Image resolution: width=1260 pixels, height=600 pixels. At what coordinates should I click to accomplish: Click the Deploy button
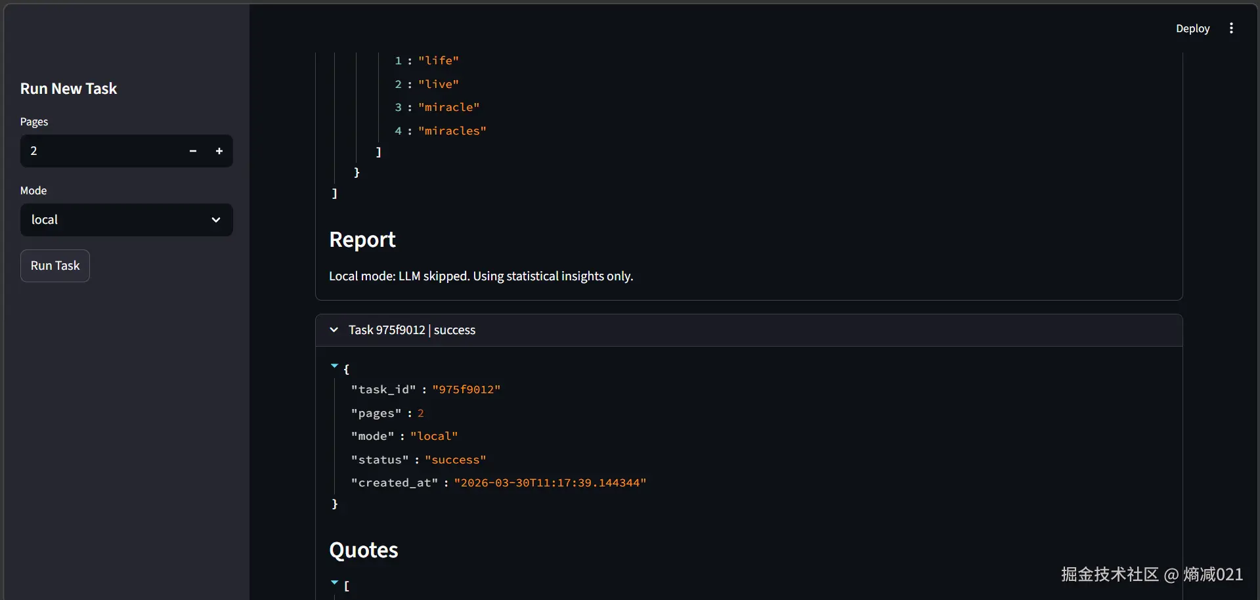click(1192, 28)
